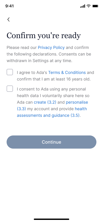103x222 pixels.
Task: Follow the 'personalise' link word
Action: [77, 102]
